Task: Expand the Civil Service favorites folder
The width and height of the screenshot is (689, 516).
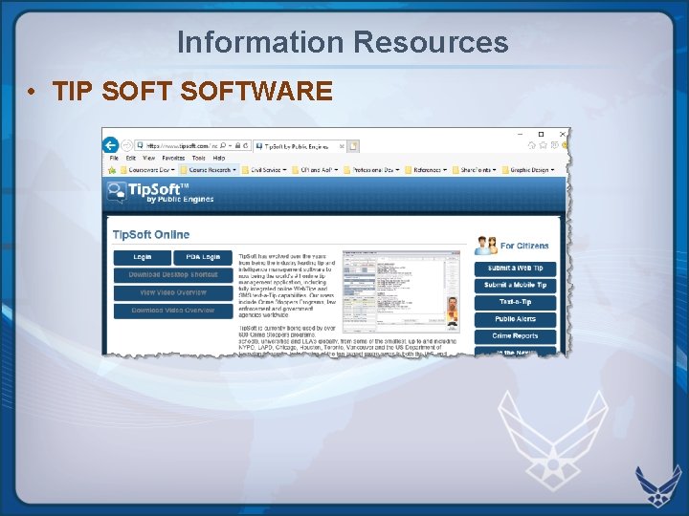Action: 264,170
